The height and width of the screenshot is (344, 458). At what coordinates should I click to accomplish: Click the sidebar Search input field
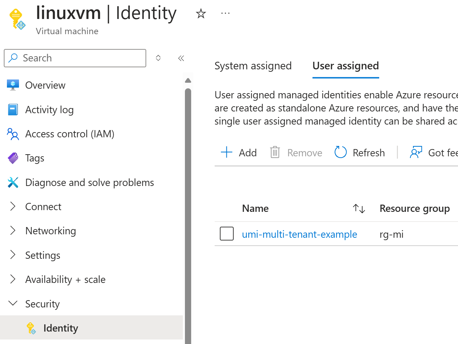[75, 58]
